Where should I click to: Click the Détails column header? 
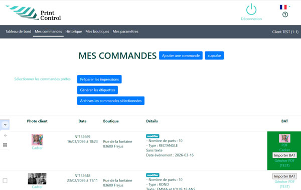[152, 121]
